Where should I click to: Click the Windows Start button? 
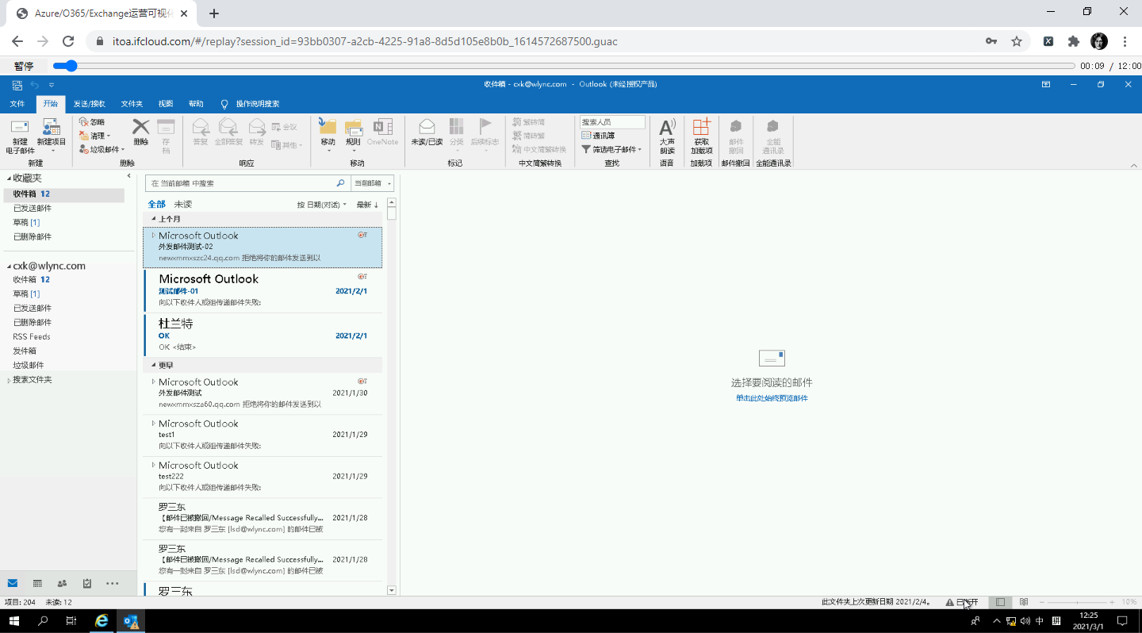coord(14,621)
